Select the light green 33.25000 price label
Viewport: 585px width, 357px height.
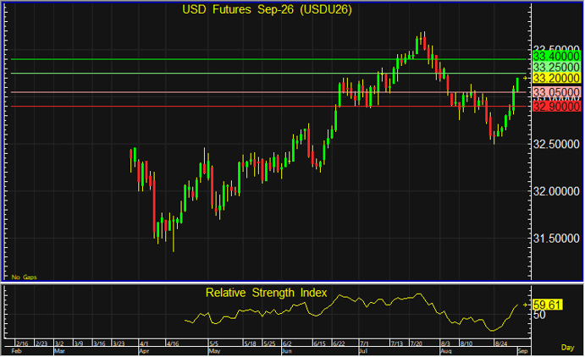point(556,67)
